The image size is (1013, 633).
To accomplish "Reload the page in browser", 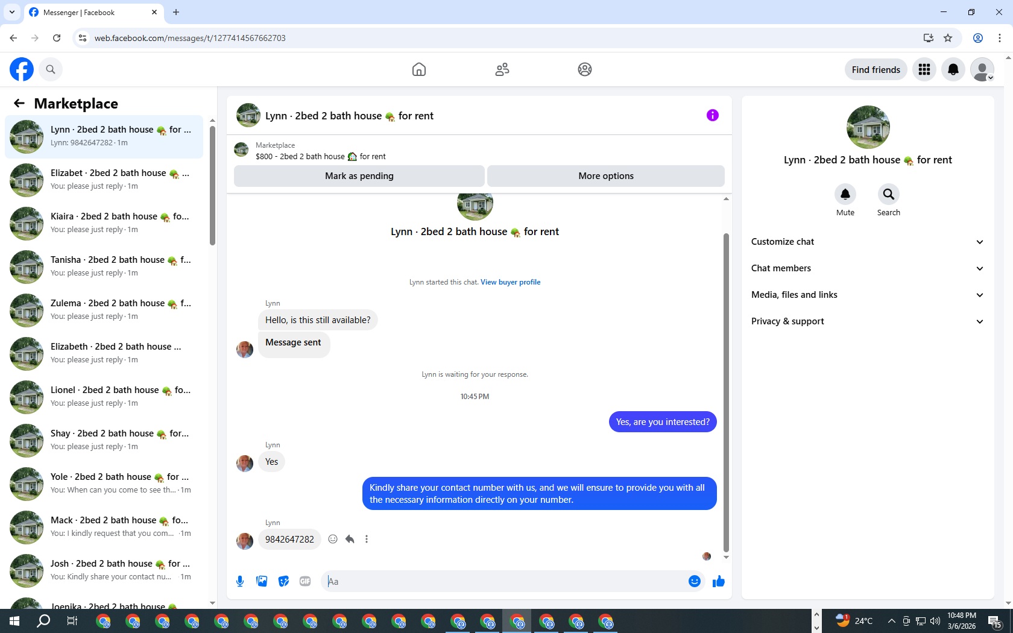I will point(57,38).
